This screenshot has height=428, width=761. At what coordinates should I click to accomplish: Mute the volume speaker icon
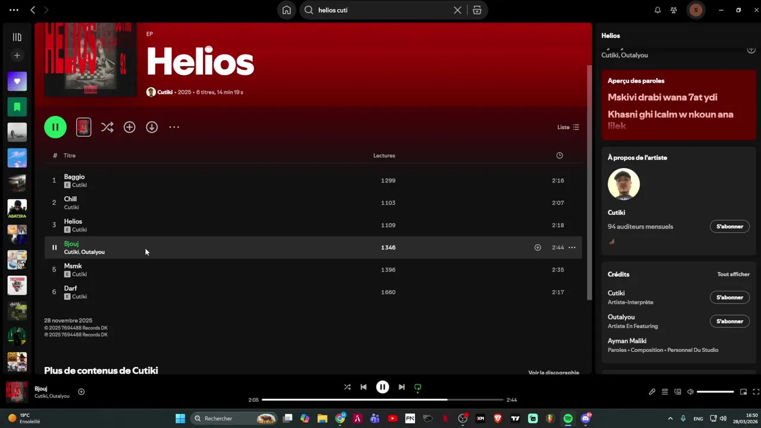pyautogui.click(x=690, y=392)
